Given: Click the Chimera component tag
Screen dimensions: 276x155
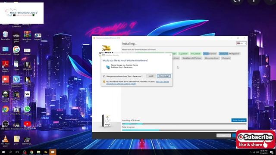Looking at the screenshot, I should pos(226,58).
